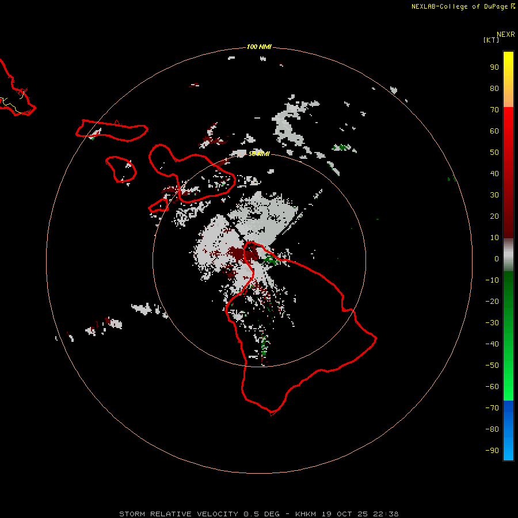This screenshot has width=518, height=518.
Task: Click the '70' label on velocity scale
Action: [494, 110]
